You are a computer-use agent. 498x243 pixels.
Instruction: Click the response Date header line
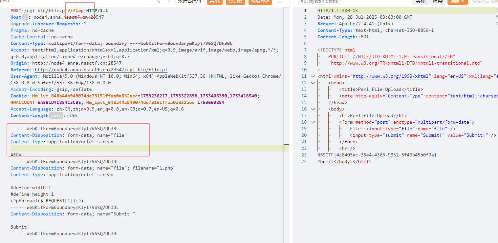365,17
